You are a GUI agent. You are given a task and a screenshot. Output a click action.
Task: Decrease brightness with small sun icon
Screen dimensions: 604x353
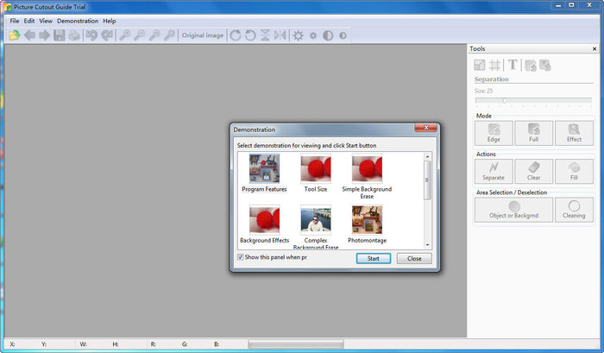(313, 35)
